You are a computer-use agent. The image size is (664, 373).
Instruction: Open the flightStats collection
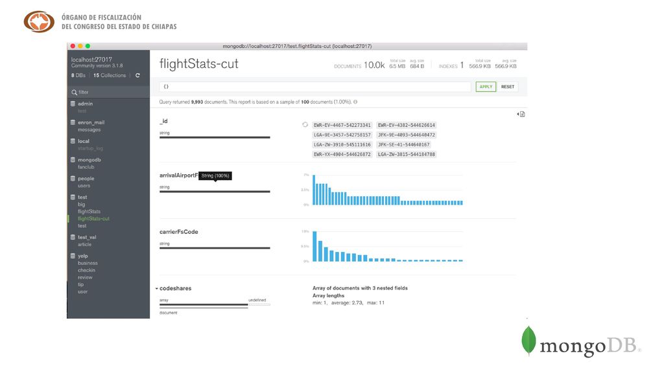(x=89, y=212)
